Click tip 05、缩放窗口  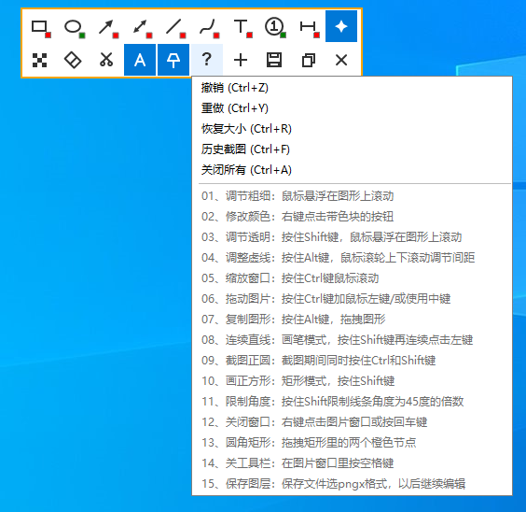pyautogui.click(x=352, y=277)
